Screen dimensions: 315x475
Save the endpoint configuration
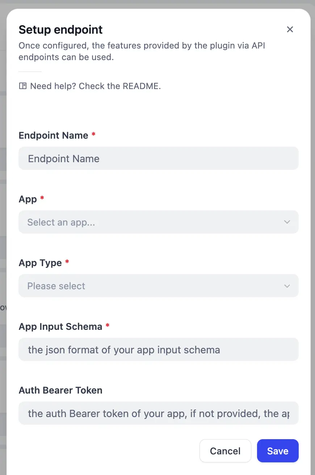pos(278,451)
